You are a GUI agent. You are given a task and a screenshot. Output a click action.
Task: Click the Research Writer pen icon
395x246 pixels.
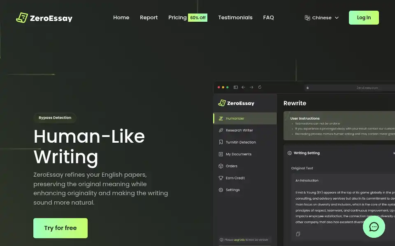(221, 130)
